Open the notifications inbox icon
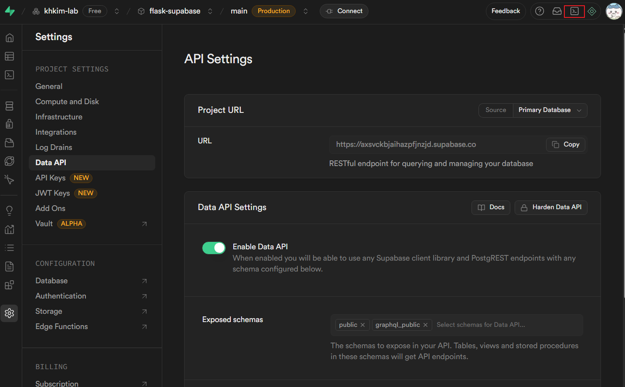Viewport: 625px width, 387px height. [557, 11]
